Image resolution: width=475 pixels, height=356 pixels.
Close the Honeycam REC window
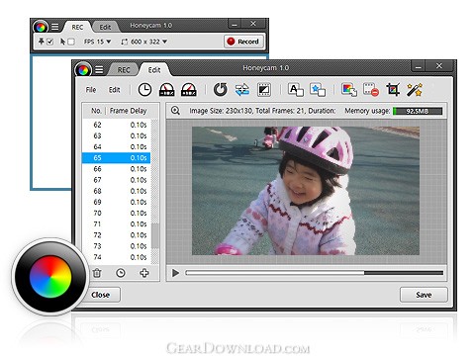click(x=253, y=24)
